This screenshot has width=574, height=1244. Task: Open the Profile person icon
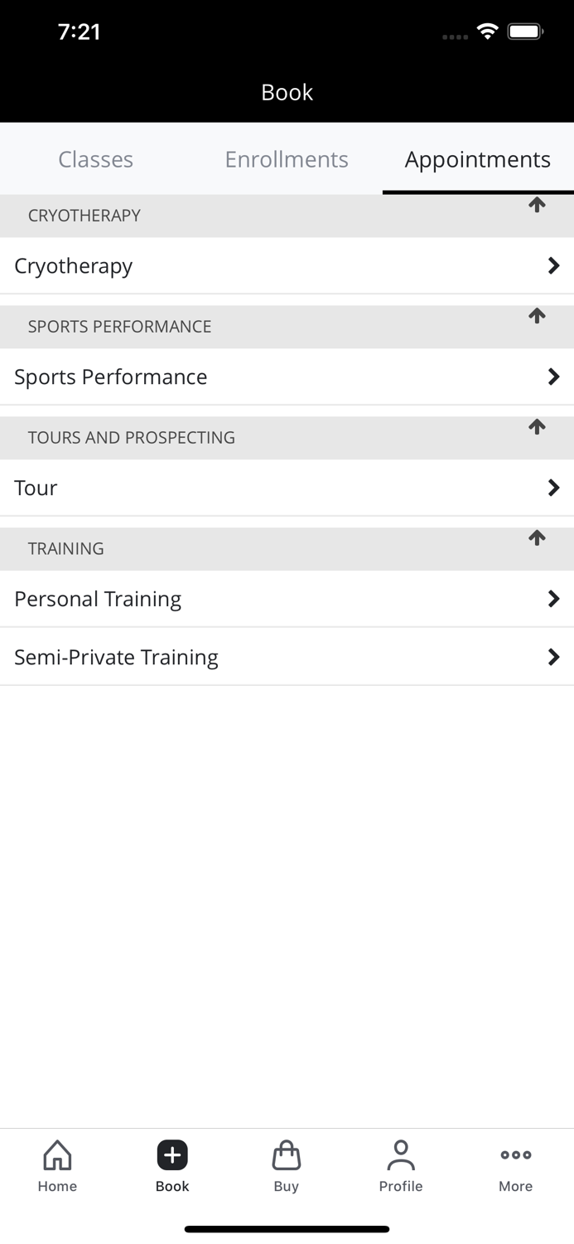pos(401,1155)
